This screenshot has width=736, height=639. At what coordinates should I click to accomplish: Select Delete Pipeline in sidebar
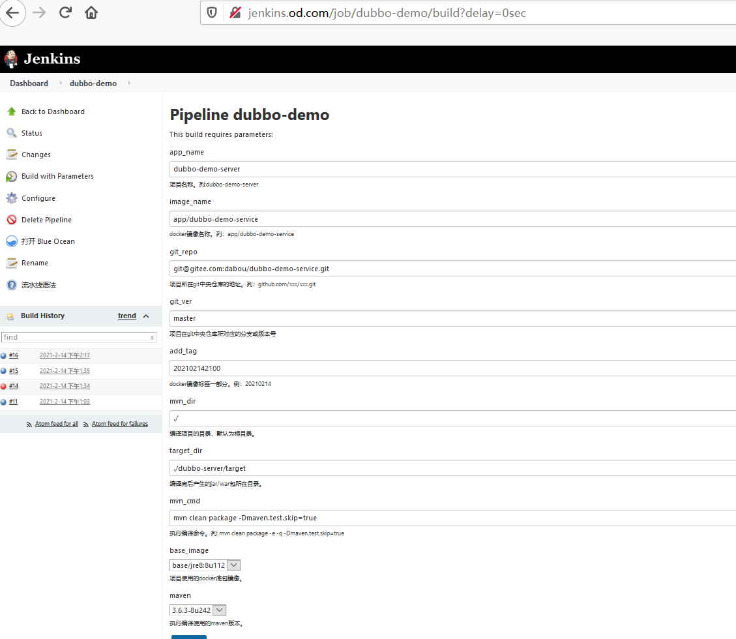point(46,220)
